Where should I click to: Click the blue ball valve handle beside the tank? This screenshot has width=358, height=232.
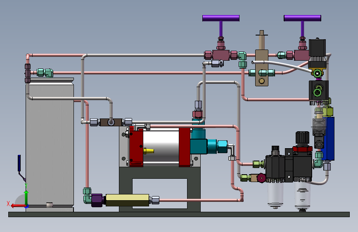tap(19, 163)
